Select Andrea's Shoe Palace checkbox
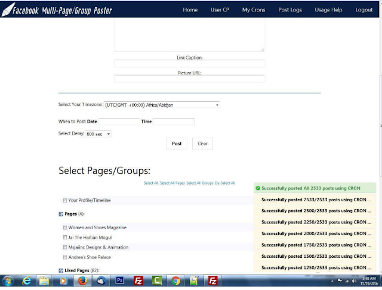The image size is (382, 290). tap(65, 257)
